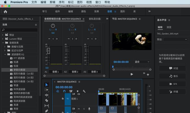Toggle the timeline Snap magnet icon
This screenshot has width=190, height=113.
tap(64, 91)
